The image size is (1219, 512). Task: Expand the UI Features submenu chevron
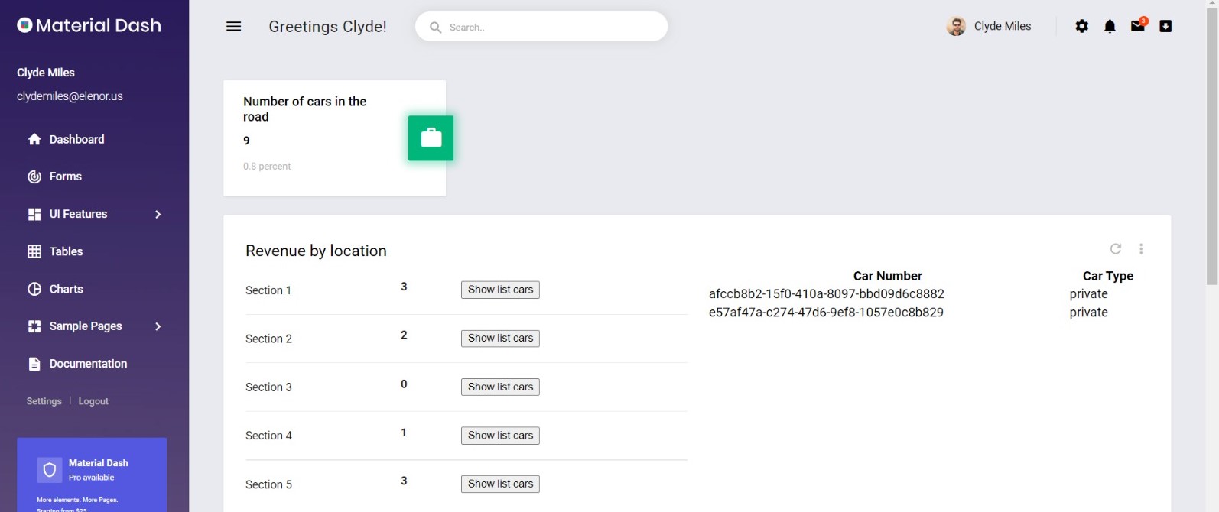pyautogui.click(x=158, y=214)
